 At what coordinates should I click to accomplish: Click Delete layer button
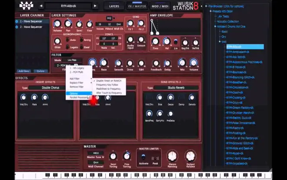pyautogui.click(x=40, y=71)
